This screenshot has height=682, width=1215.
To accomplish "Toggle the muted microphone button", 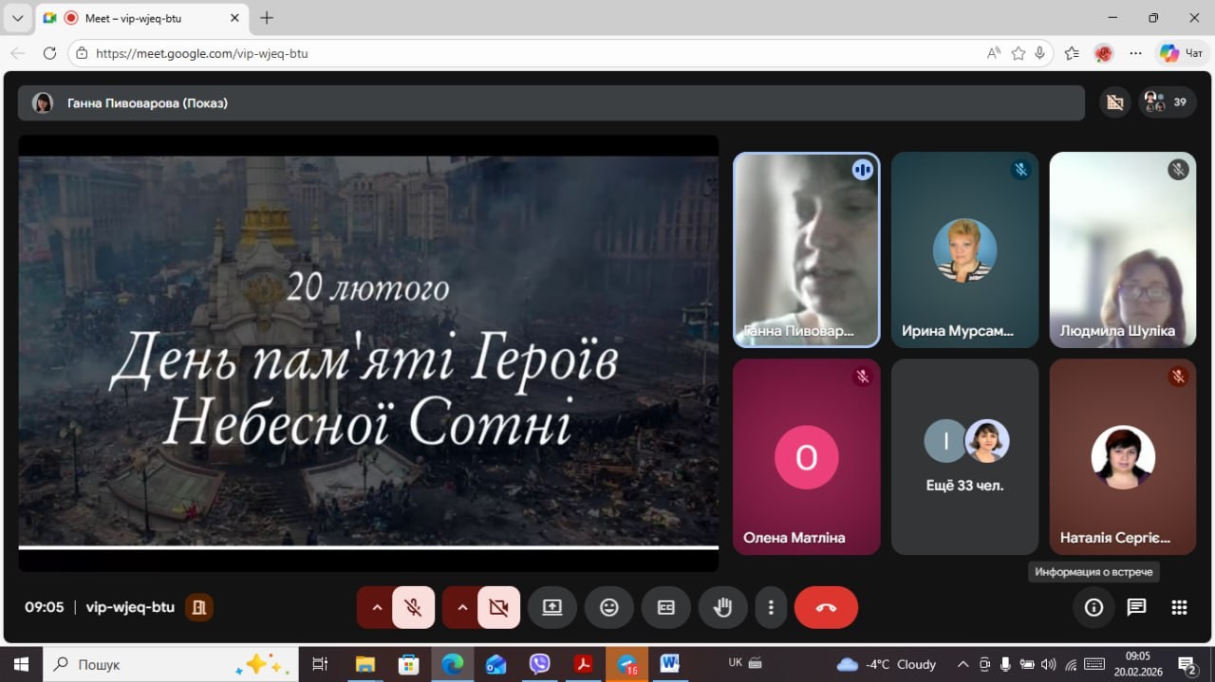I will pos(413,608).
